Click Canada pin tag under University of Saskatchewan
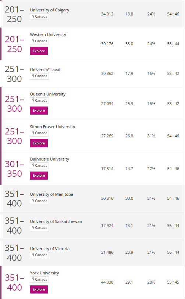This screenshot has height=299, width=185. click(x=39, y=228)
